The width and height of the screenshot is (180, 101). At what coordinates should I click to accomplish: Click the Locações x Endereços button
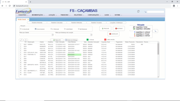pyautogui.click(x=116, y=23)
